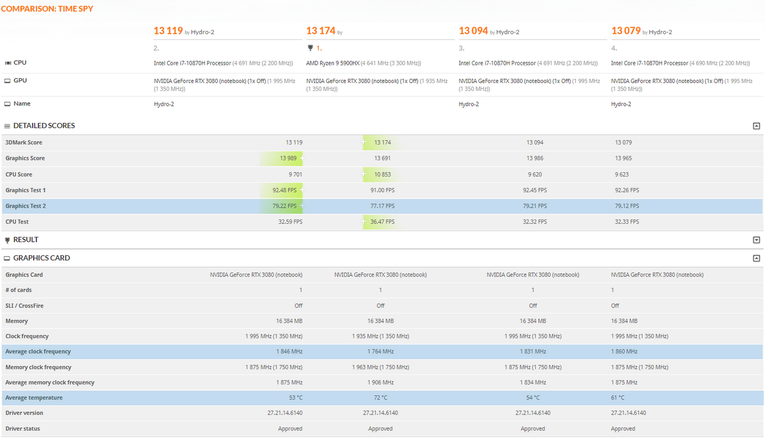Click the GPU monitor icon

tap(8, 81)
